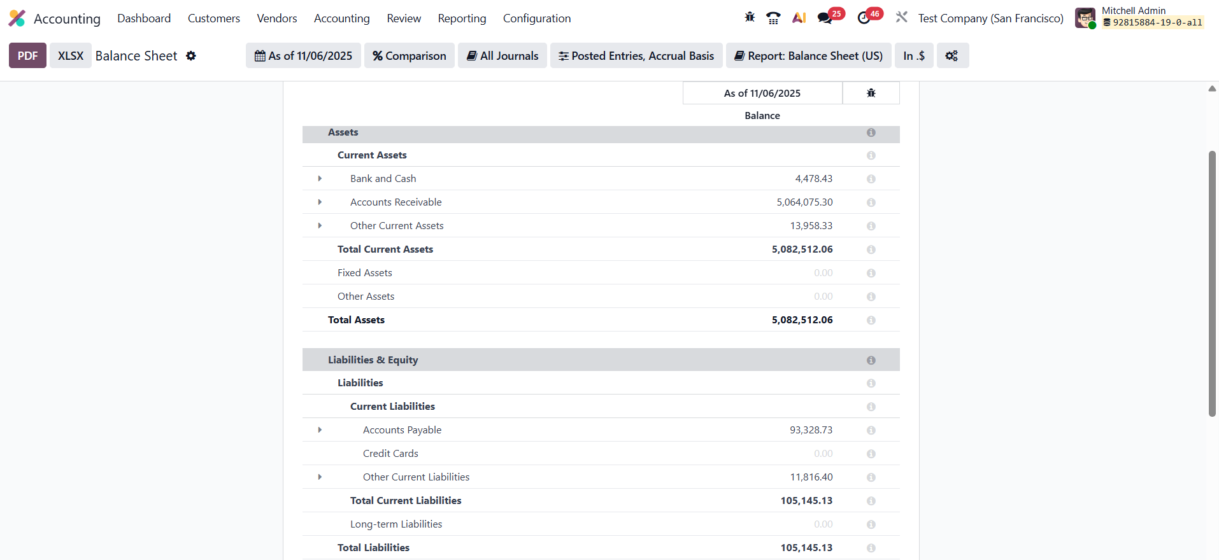Open the In .$ rounding unit dropdown
The width and height of the screenshot is (1219, 560).
[x=914, y=56]
